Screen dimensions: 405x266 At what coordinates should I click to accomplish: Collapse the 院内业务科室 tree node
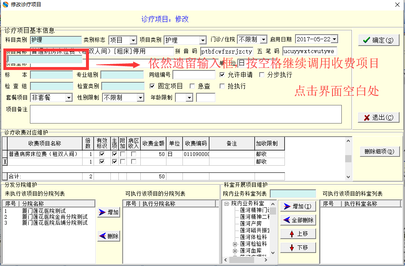[x=226, y=204]
